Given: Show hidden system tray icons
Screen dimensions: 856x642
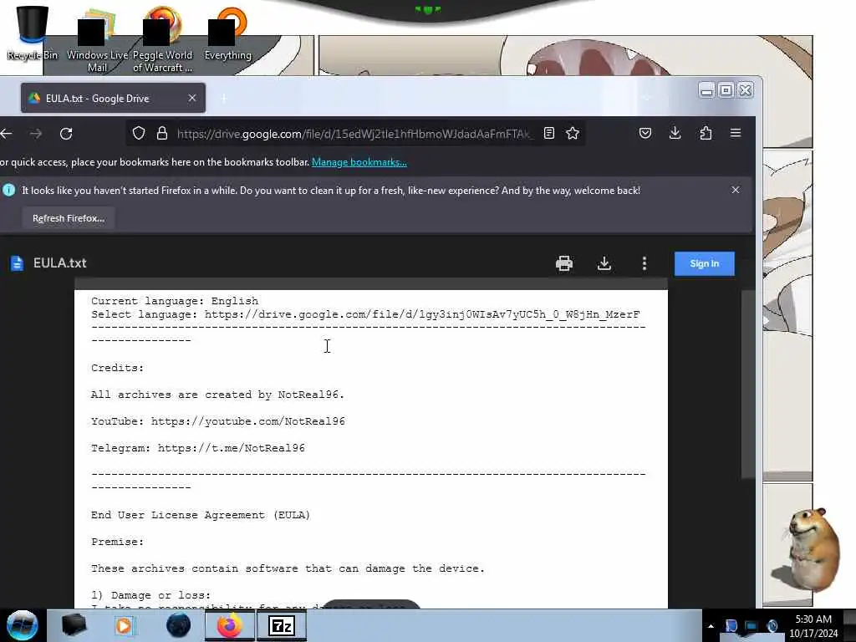Looking at the screenshot, I should point(711,627).
